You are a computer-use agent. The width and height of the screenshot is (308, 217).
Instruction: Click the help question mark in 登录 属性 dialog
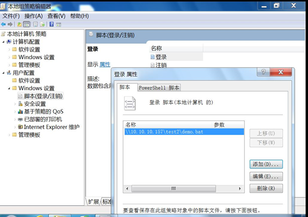click(x=264, y=72)
